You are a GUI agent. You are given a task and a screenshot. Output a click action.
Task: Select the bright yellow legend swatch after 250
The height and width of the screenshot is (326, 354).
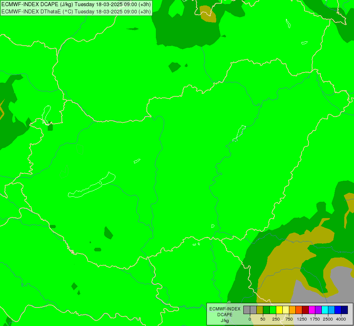(280, 310)
